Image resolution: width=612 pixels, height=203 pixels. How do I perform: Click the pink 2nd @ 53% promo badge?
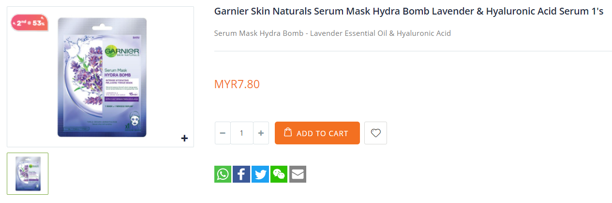tap(30, 23)
